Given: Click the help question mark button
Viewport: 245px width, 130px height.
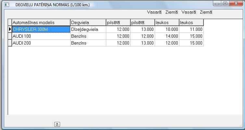Looking at the screenshot, I should (x=57, y=124).
